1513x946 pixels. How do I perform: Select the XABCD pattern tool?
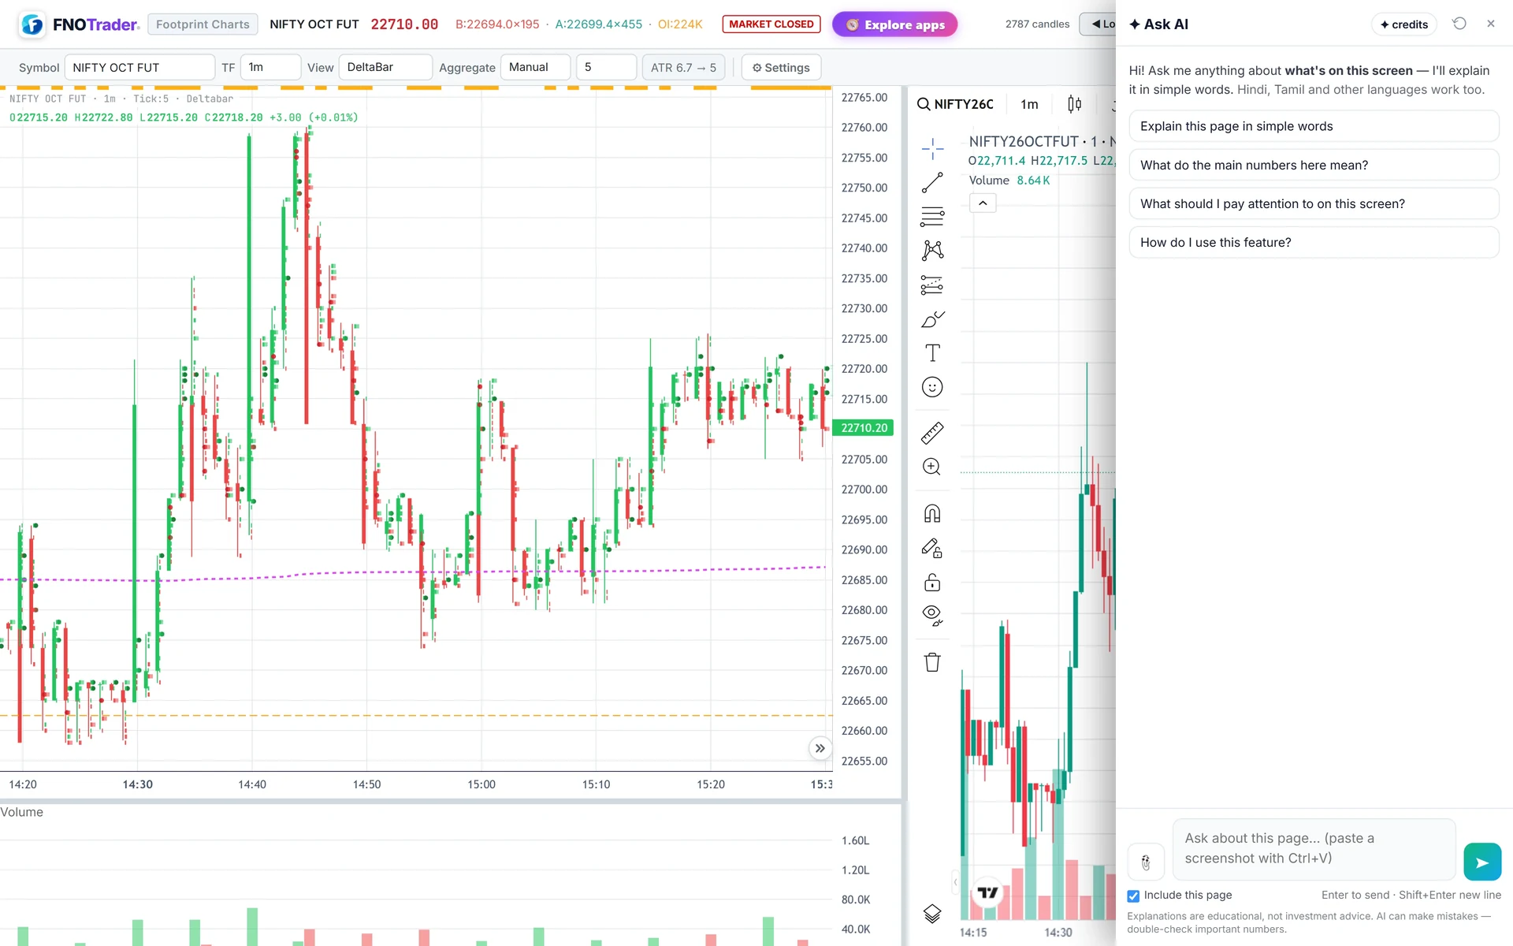point(932,251)
